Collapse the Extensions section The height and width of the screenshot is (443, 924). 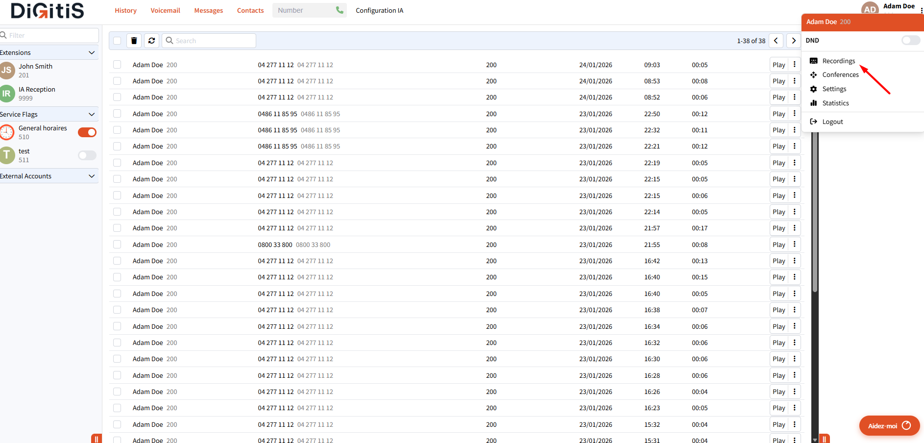(x=92, y=52)
